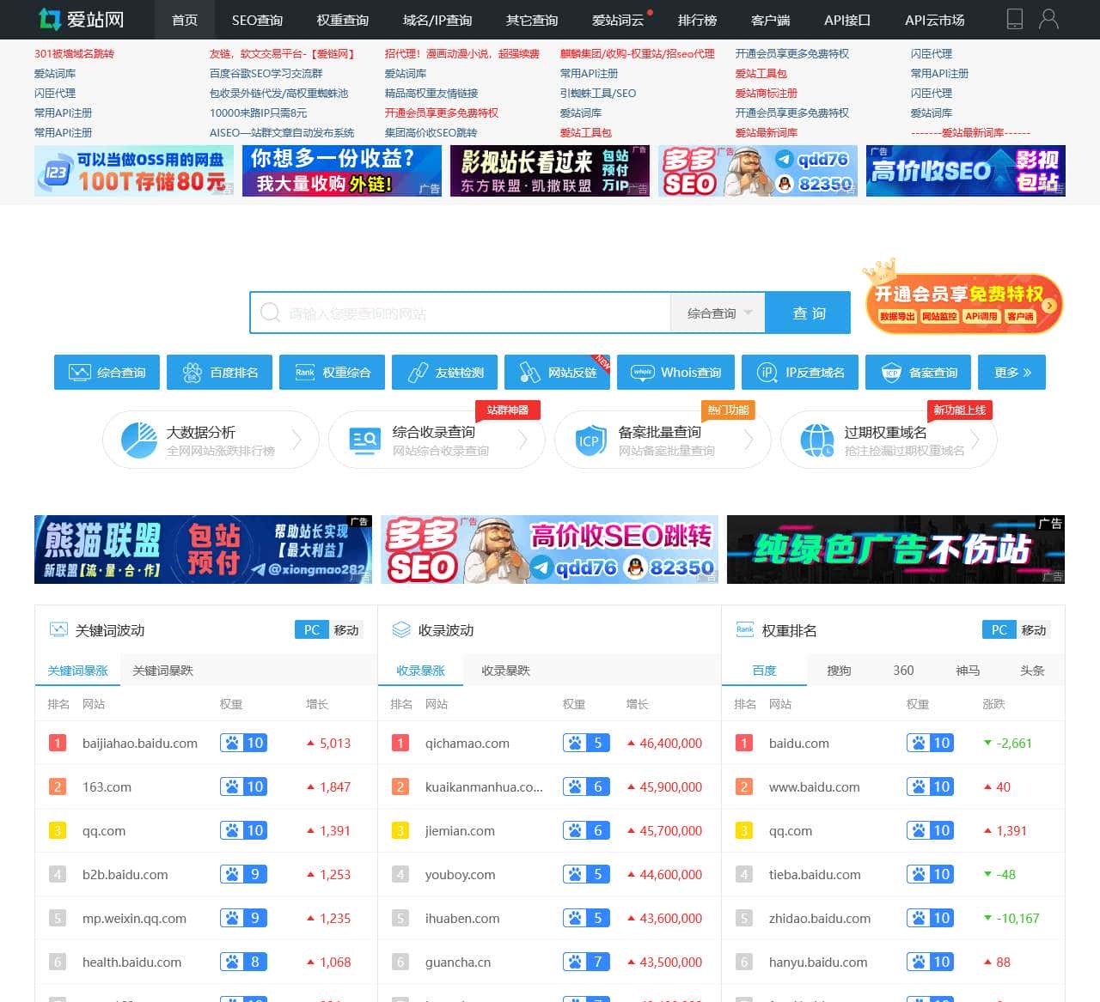Viewport: 1100px width, 1002px height.
Task: Select the 百度 ranking tab
Action: pos(764,671)
